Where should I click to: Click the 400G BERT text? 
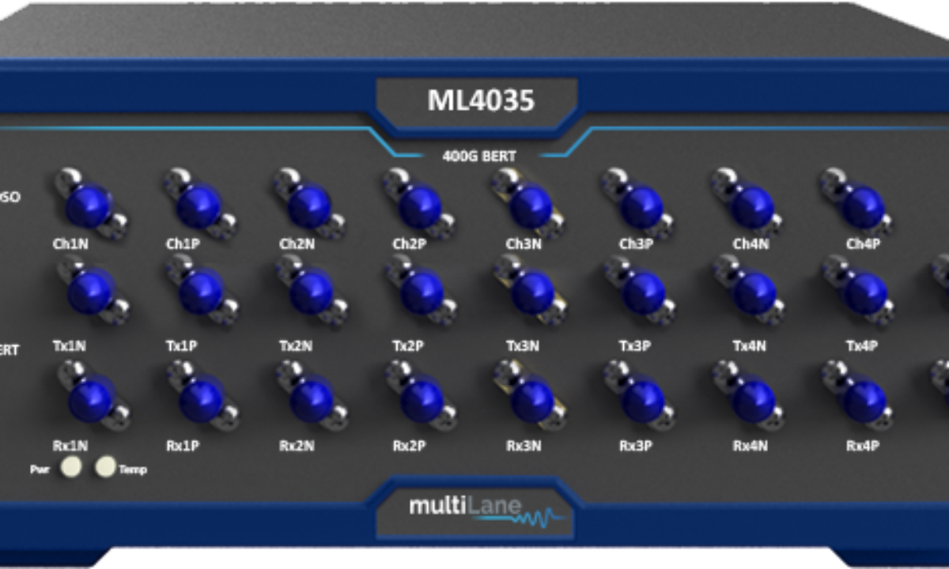(480, 155)
